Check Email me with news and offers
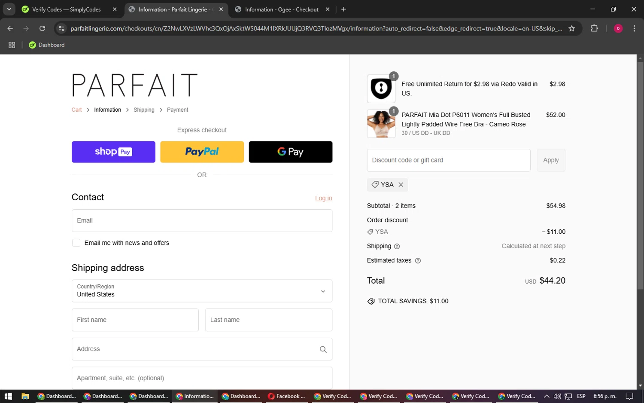Viewport: 644px width, 403px height. 76,243
